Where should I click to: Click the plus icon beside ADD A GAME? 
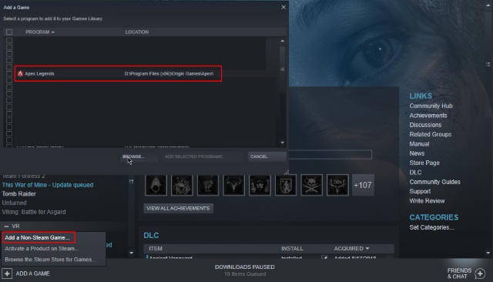7,274
